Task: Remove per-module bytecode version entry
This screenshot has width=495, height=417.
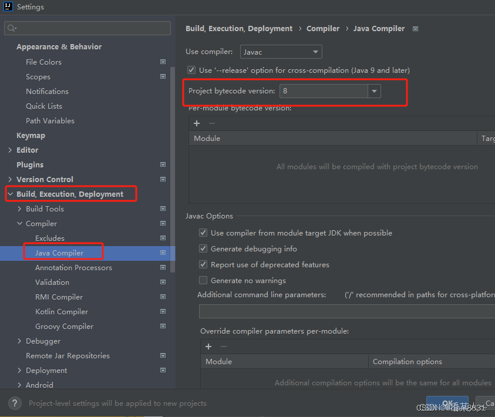Action: click(x=212, y=123)
